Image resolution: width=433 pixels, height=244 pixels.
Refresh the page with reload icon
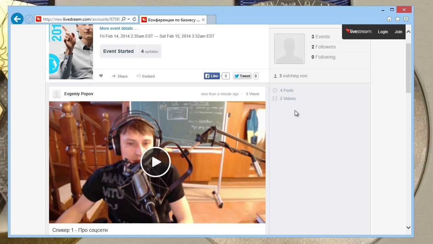(134, 19)
